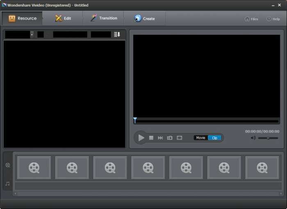The width and height of the screenshot is (287, 209).
Task: Switch preview mode to Clip
Action: [214, 138]
